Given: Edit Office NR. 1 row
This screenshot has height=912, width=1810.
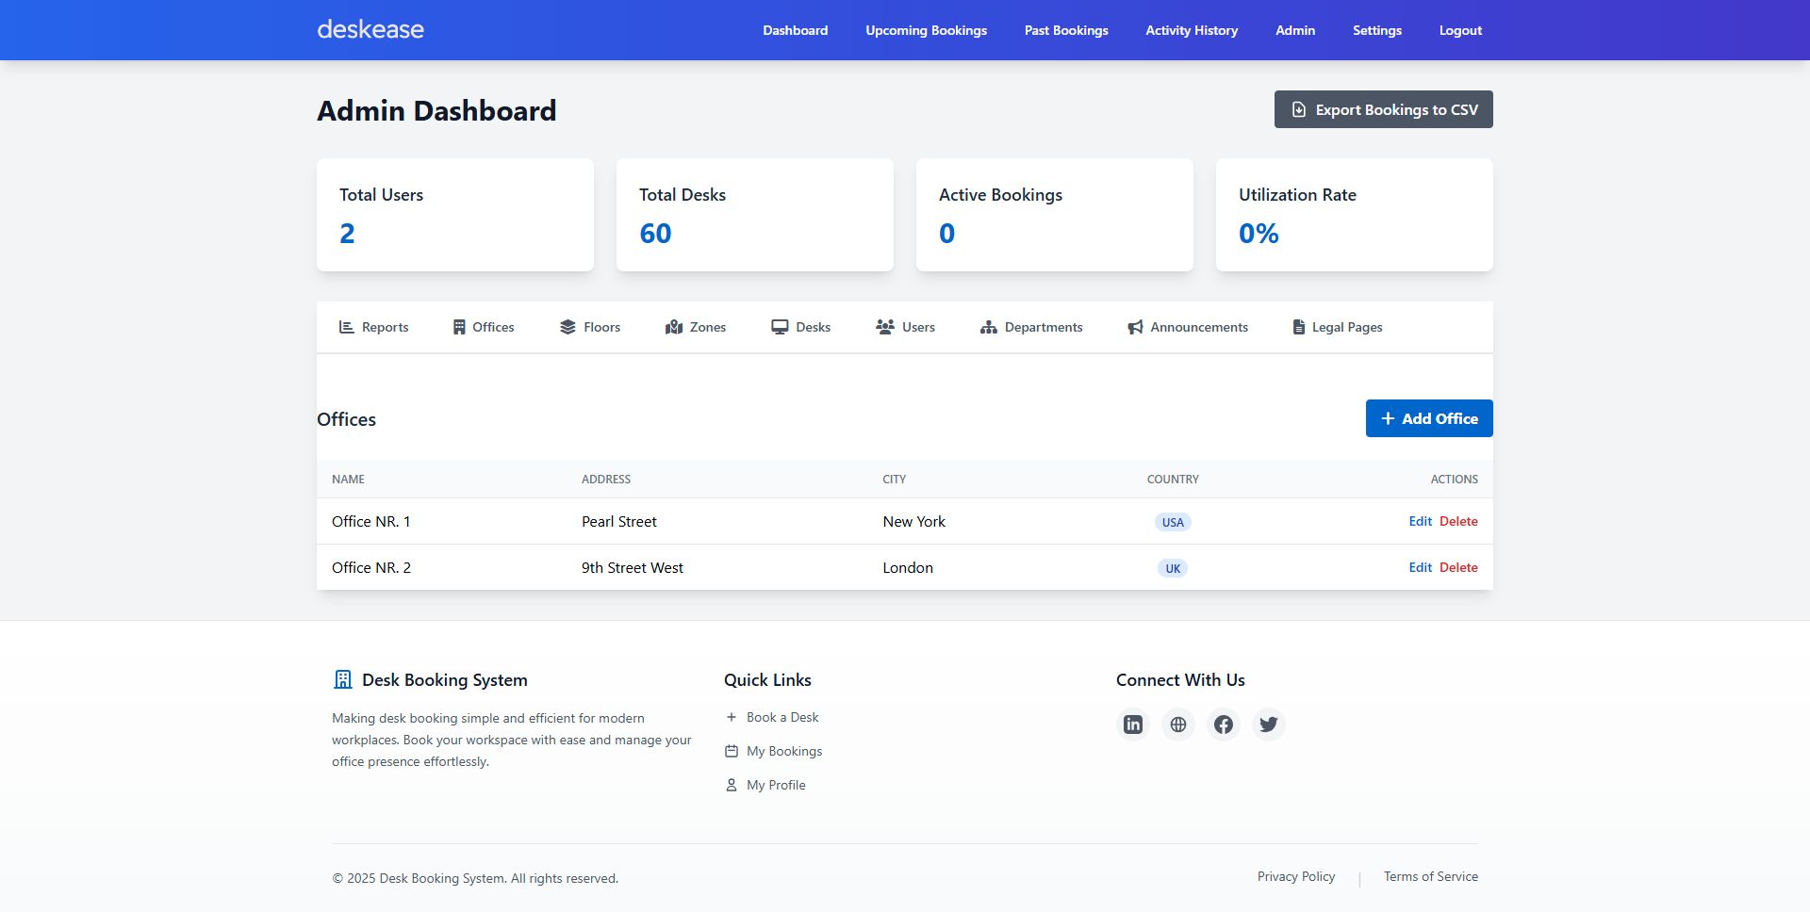Looking at the screenshot, I should click(x=1420, y=521).
